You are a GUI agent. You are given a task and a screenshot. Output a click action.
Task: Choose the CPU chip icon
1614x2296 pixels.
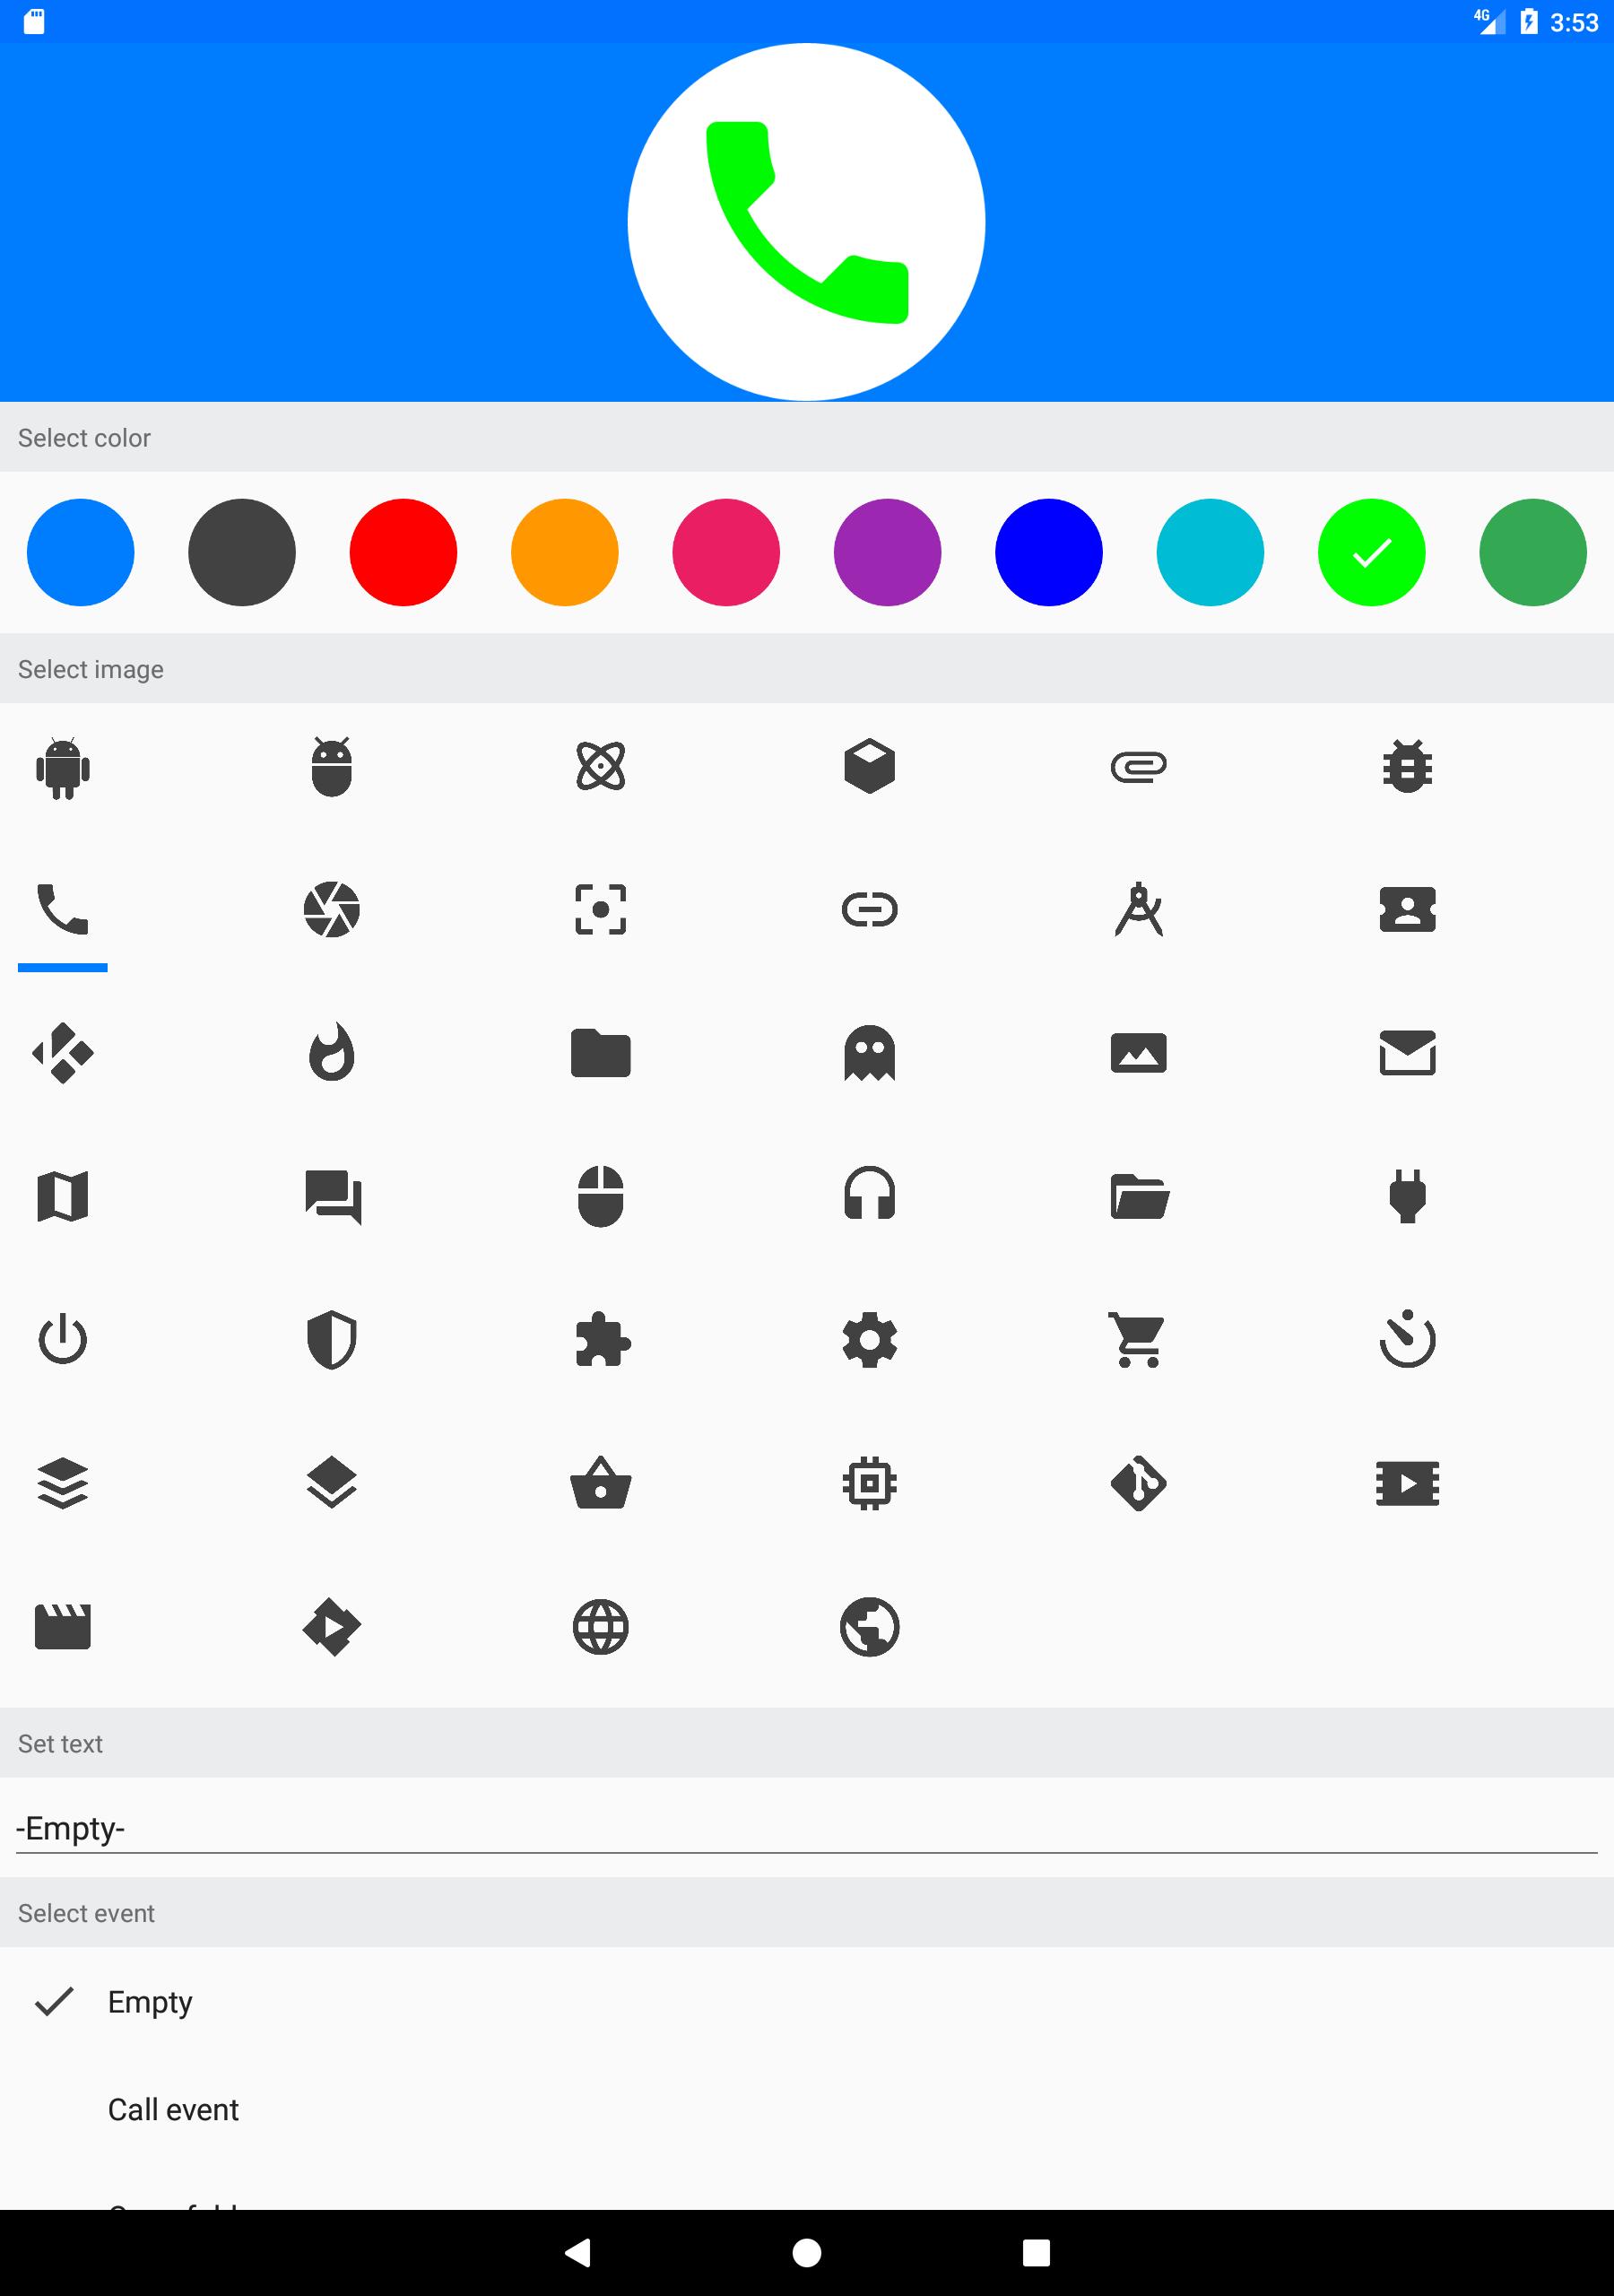(x=870, y=1483)
